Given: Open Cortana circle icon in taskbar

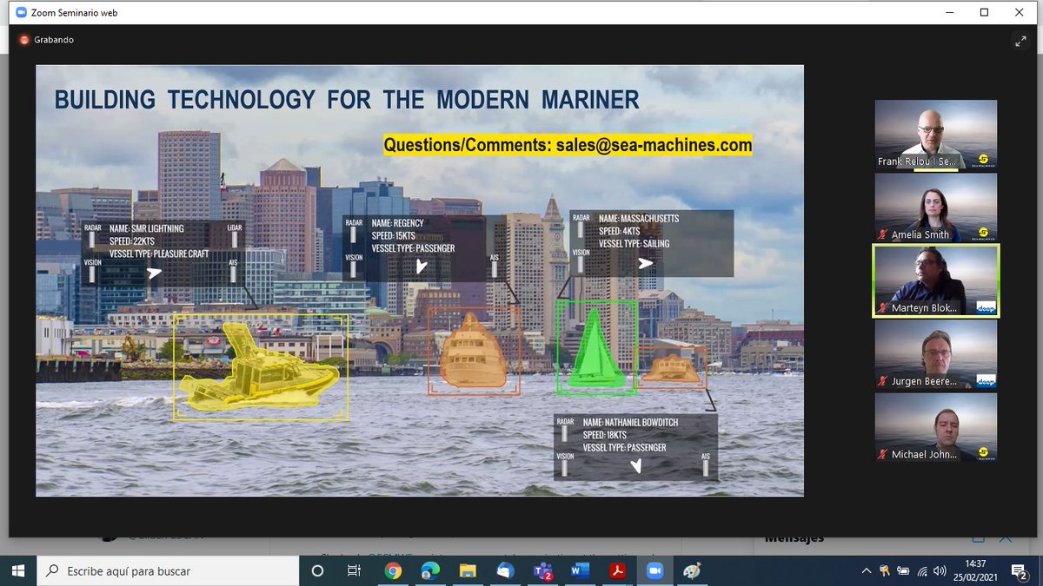Looking at the screenshot, I should click(x=317, y=570).
